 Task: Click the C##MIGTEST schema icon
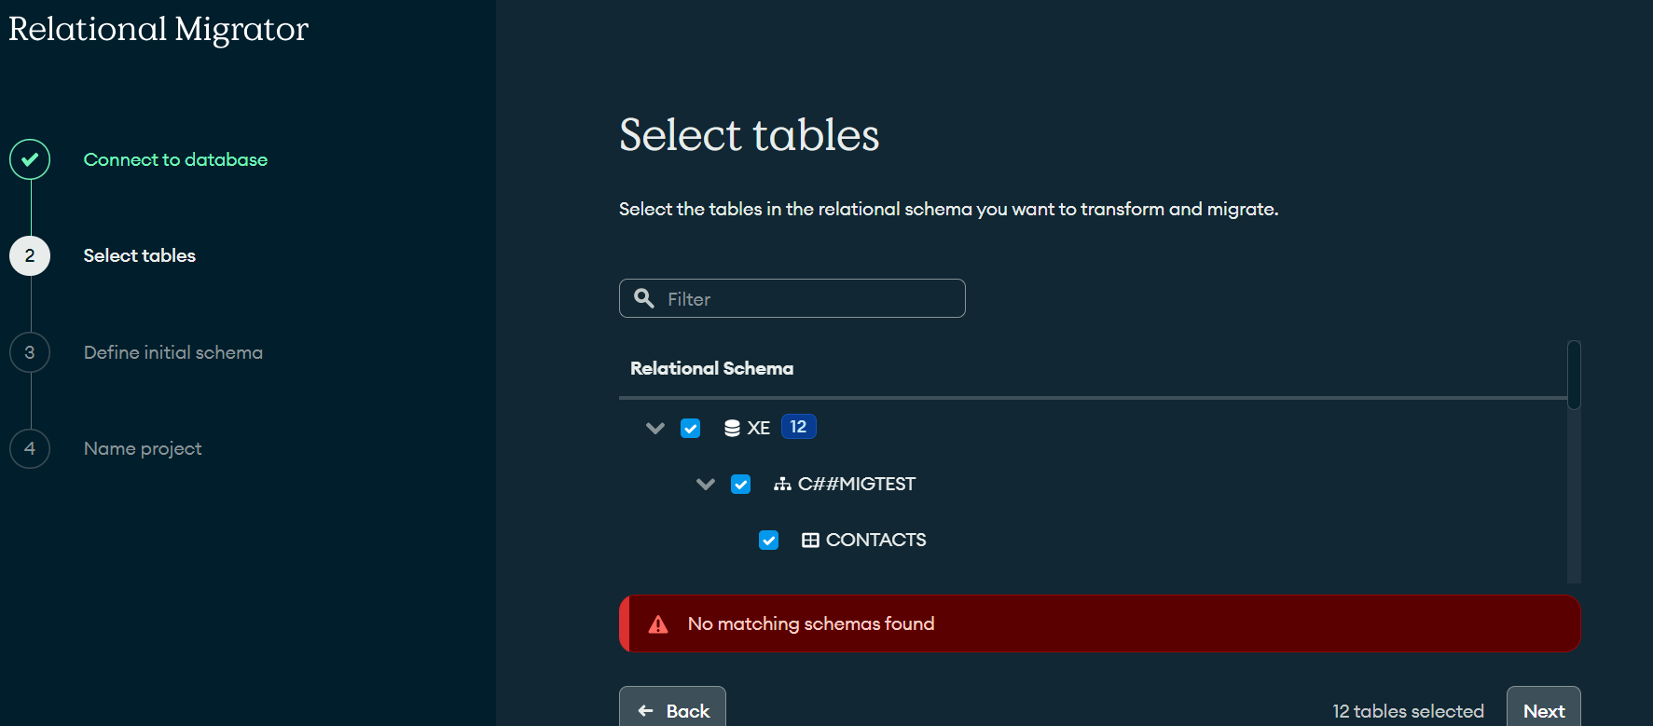tap(782, 484)
